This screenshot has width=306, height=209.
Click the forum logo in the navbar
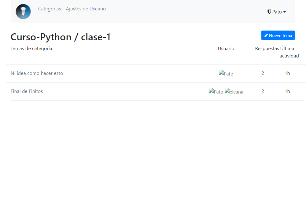(23, 12)
